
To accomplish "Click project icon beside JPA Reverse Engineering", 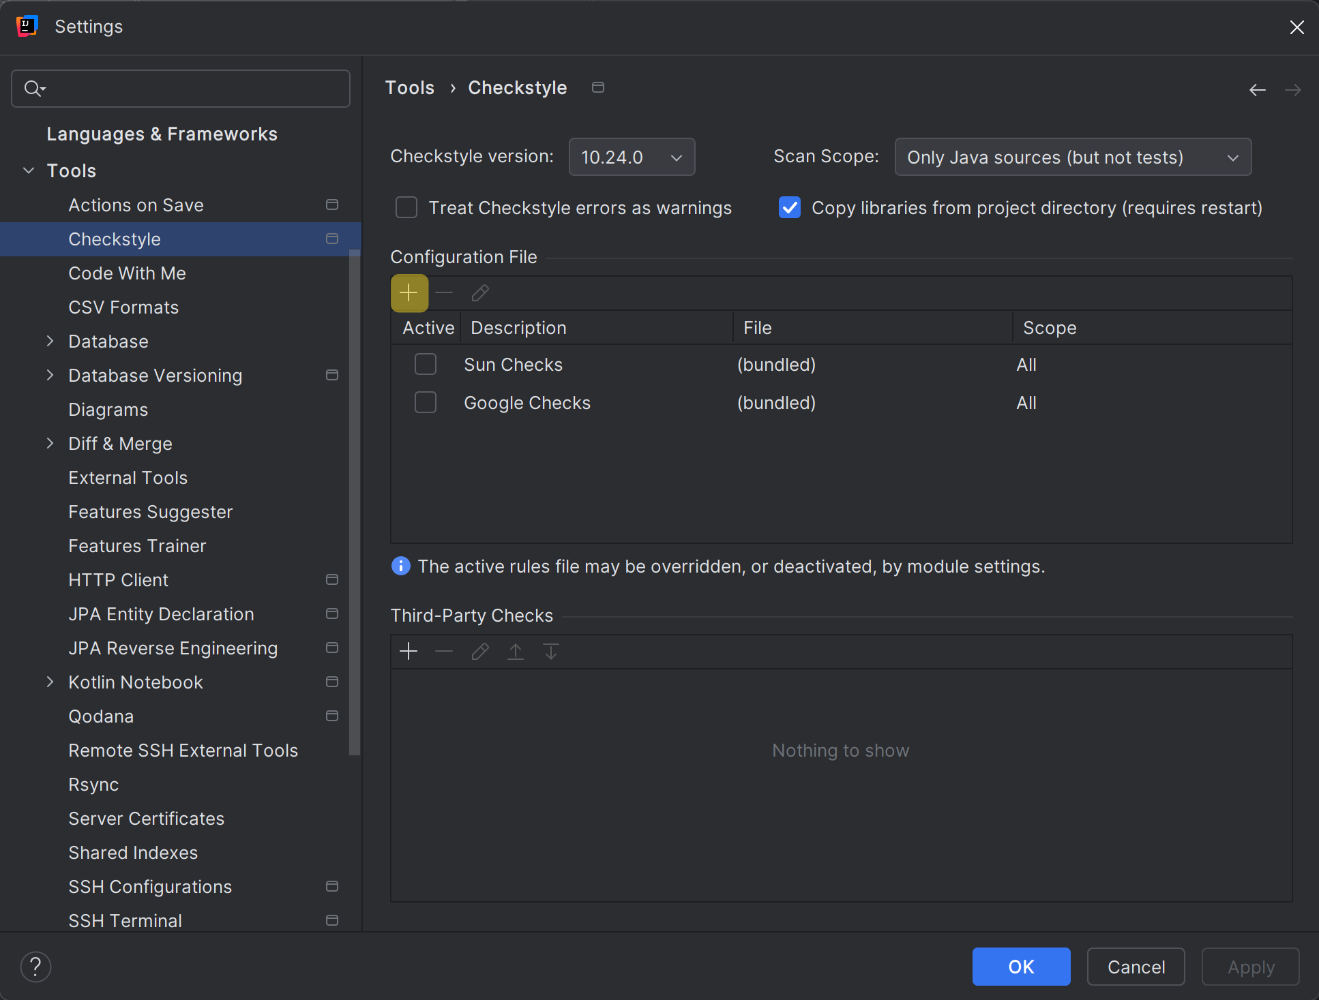I will pos(332,648).
